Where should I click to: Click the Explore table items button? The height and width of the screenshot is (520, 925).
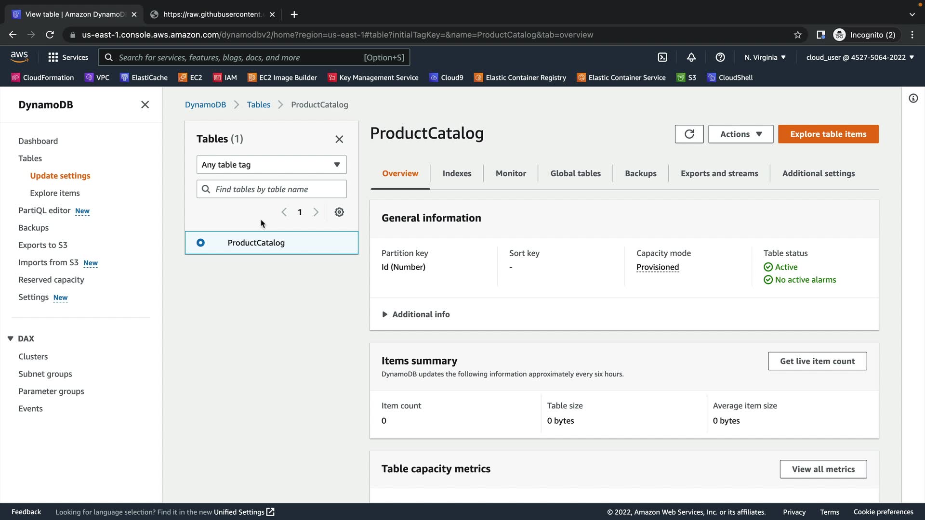tap(828, 134)
